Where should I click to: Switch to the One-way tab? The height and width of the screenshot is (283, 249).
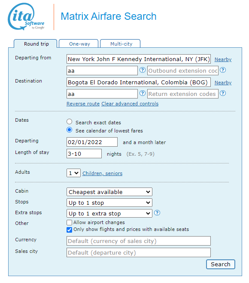(79, 44)
